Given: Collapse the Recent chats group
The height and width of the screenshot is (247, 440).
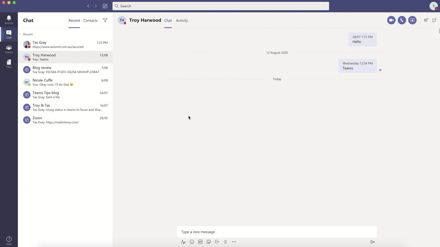Looking at the screenshot, I should pyautogui.click(x=21, y=34).
